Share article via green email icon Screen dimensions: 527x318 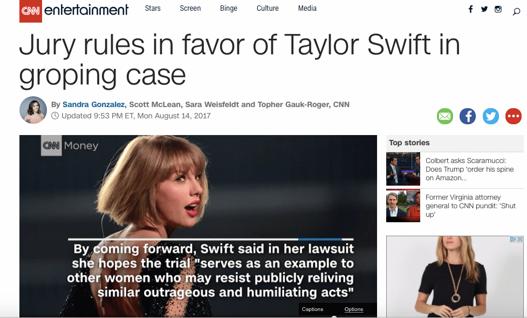coord(444,116)
